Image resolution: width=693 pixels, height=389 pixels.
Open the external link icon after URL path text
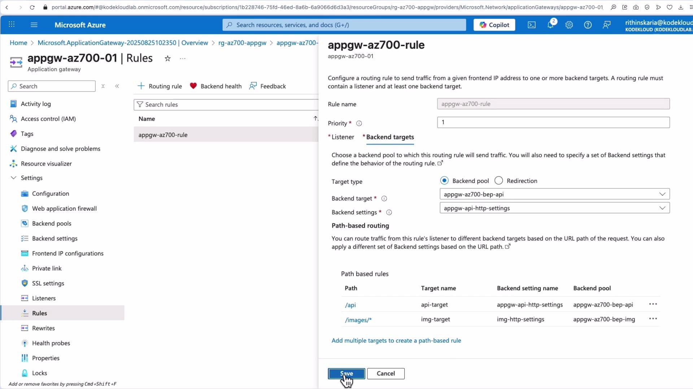(x=507, y=247)
